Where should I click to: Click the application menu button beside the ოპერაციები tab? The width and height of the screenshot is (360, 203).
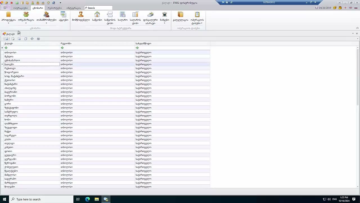(5, 8)
